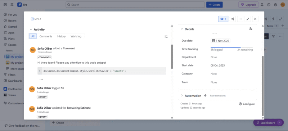Click the comment's three-dot more icon
This screenshot has width=288, height=131.
[41, 79]
